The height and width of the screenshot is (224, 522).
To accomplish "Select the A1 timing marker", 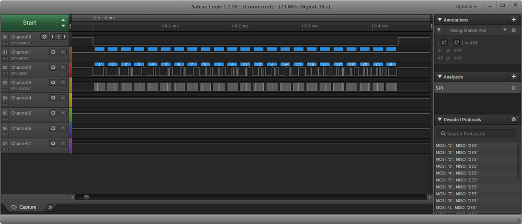I will coord(444,43).
